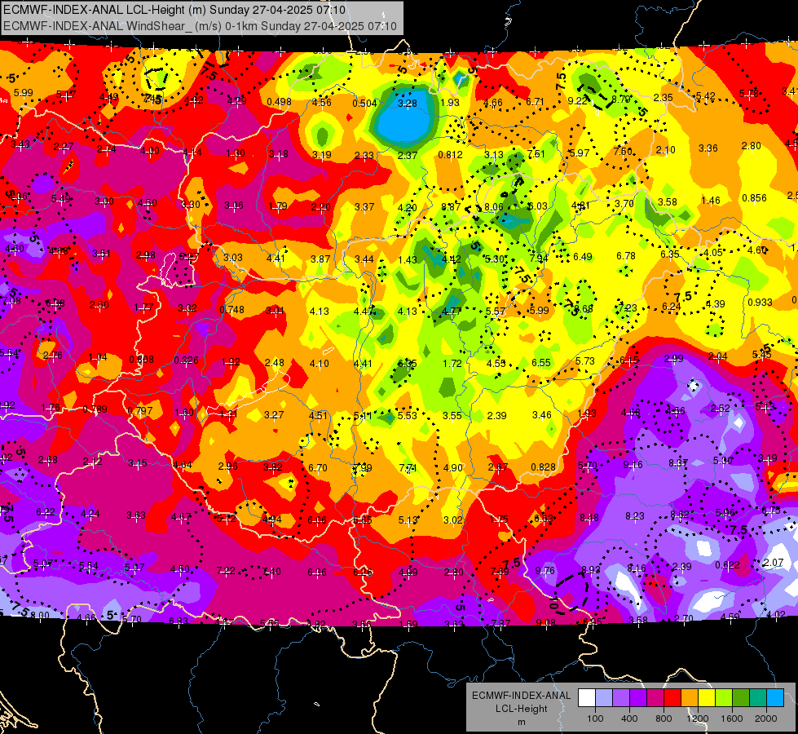Click the wind shear value 1.46
The height and width of the screenshot is (734, 798).
click(x=711, y=200)
